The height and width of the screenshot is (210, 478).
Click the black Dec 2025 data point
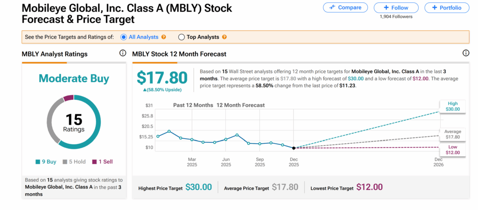click(294, 148)
